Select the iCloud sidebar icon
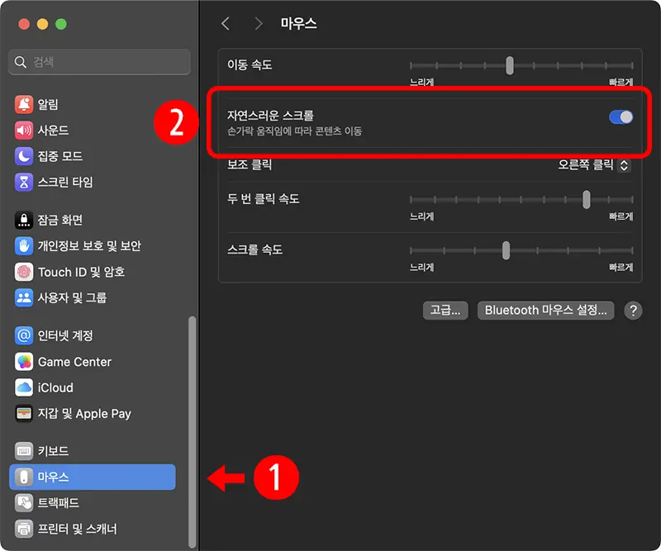The image size is (661, 551). [25, 387]
